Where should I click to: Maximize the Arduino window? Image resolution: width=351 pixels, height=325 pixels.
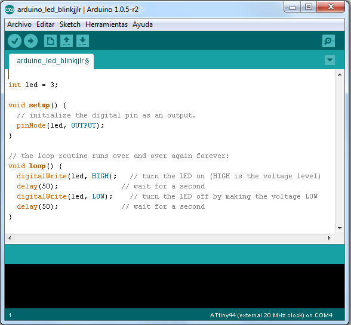[309, 7]
